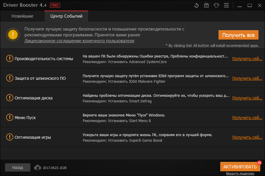
Task: Click text Установить IObit Malware Fighter
Action: 137,82
